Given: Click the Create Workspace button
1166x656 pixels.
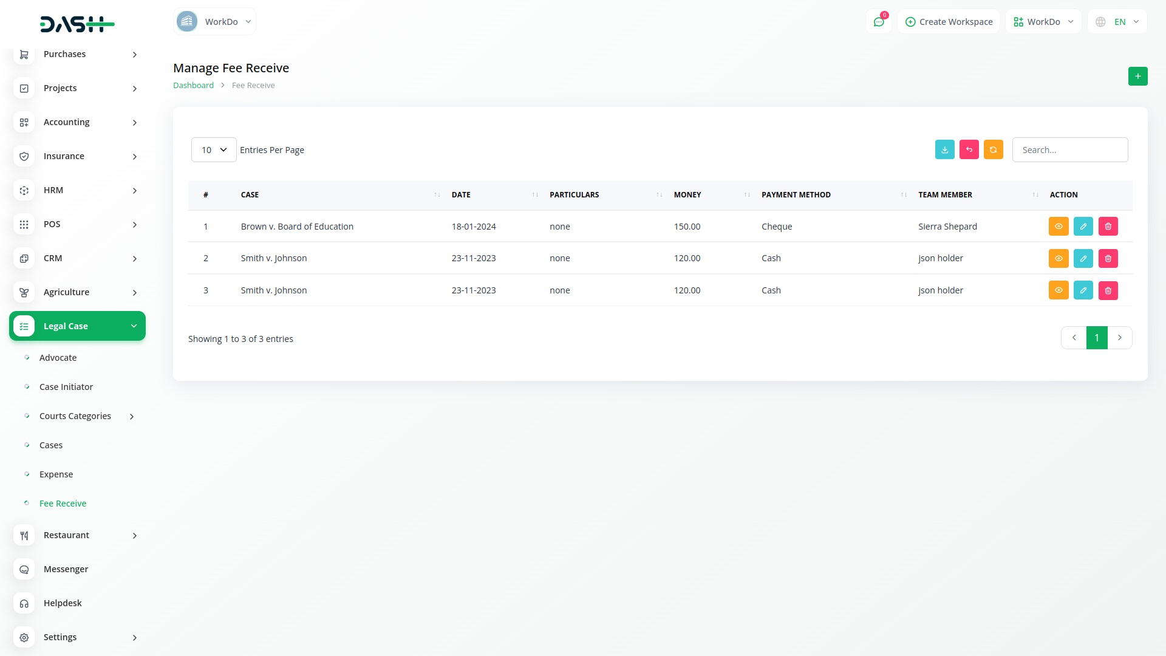Looking at the screenshot, I should [x=949, y=22].
